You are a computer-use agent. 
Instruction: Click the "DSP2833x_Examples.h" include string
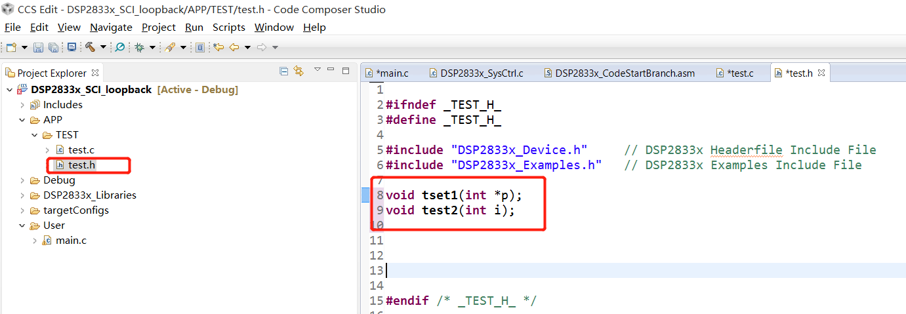526,165
